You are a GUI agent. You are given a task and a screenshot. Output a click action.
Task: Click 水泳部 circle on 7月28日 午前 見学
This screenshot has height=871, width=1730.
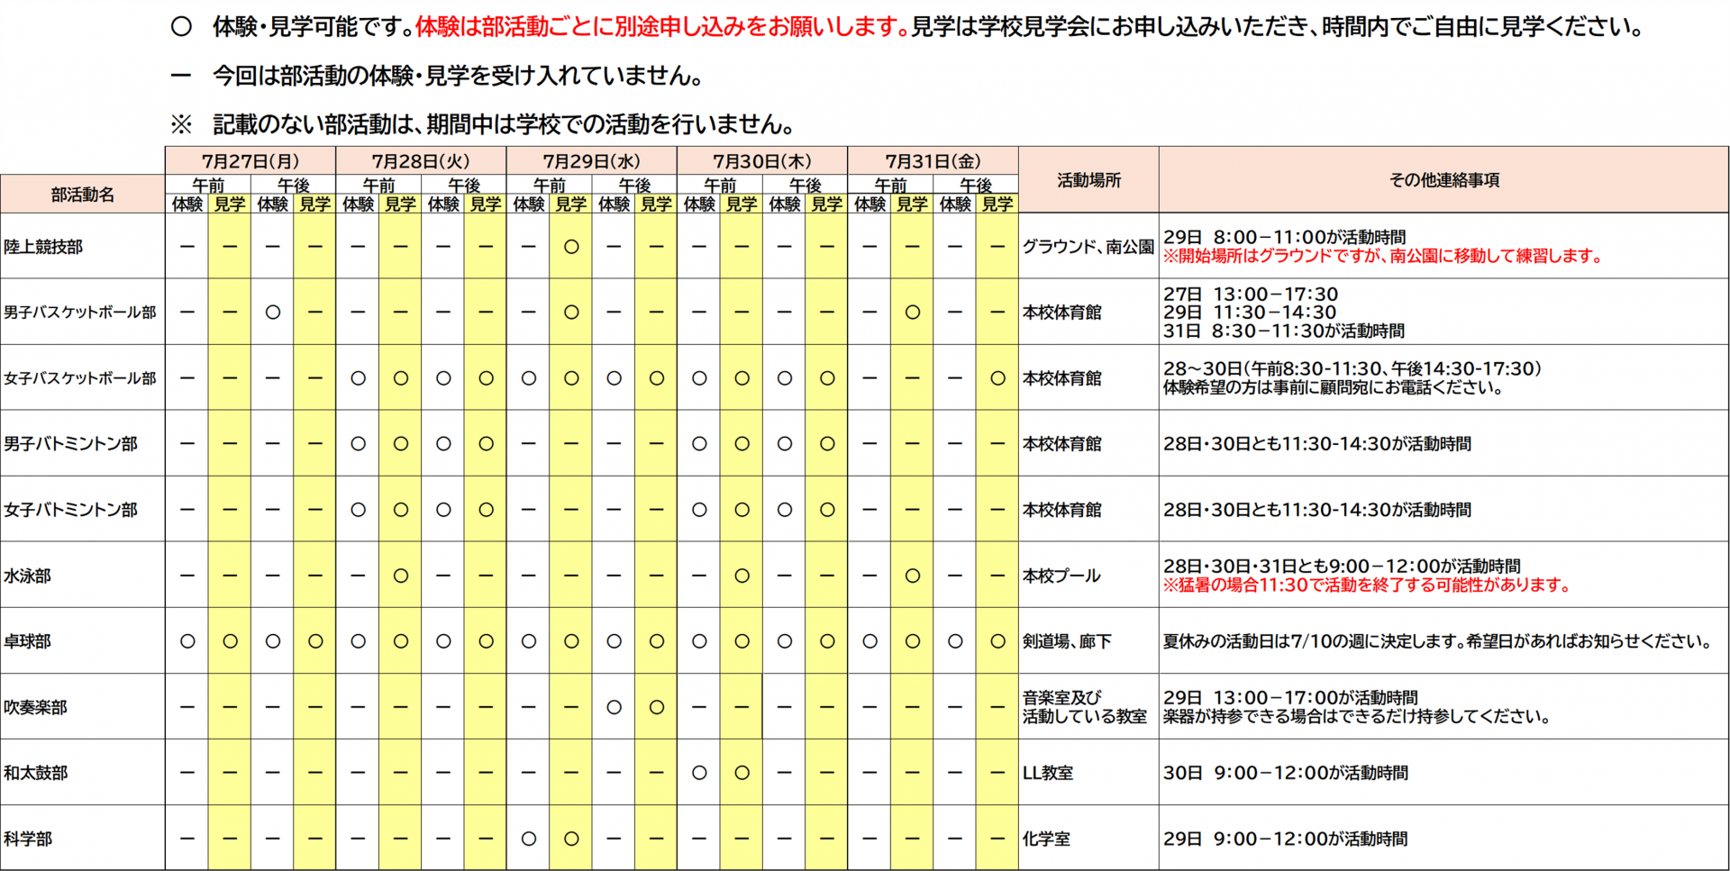(x=401, y=576)
